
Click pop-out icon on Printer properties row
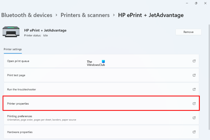pos(194,103)
